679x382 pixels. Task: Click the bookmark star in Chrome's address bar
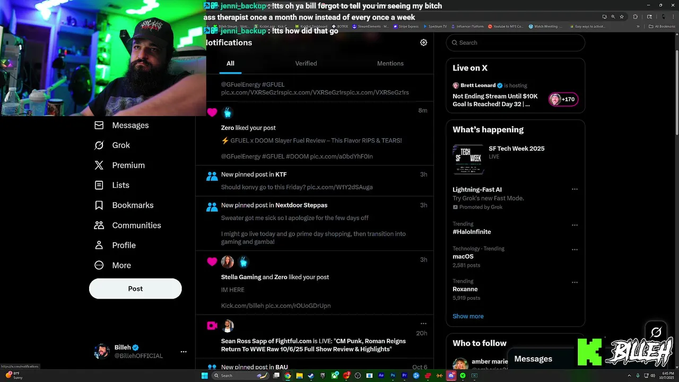point(622,16)
